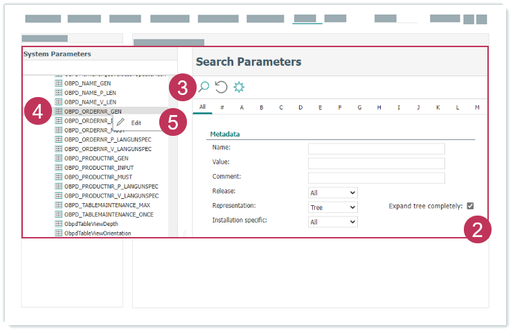513x332 pixels.
Task: Click the magnifier search icon
Action: pos(204,87)
